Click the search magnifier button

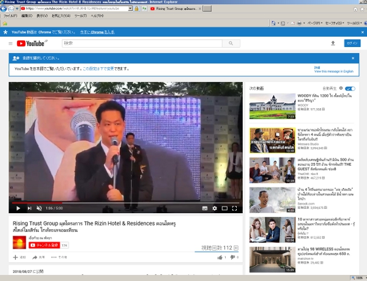[x=231, y=43]
